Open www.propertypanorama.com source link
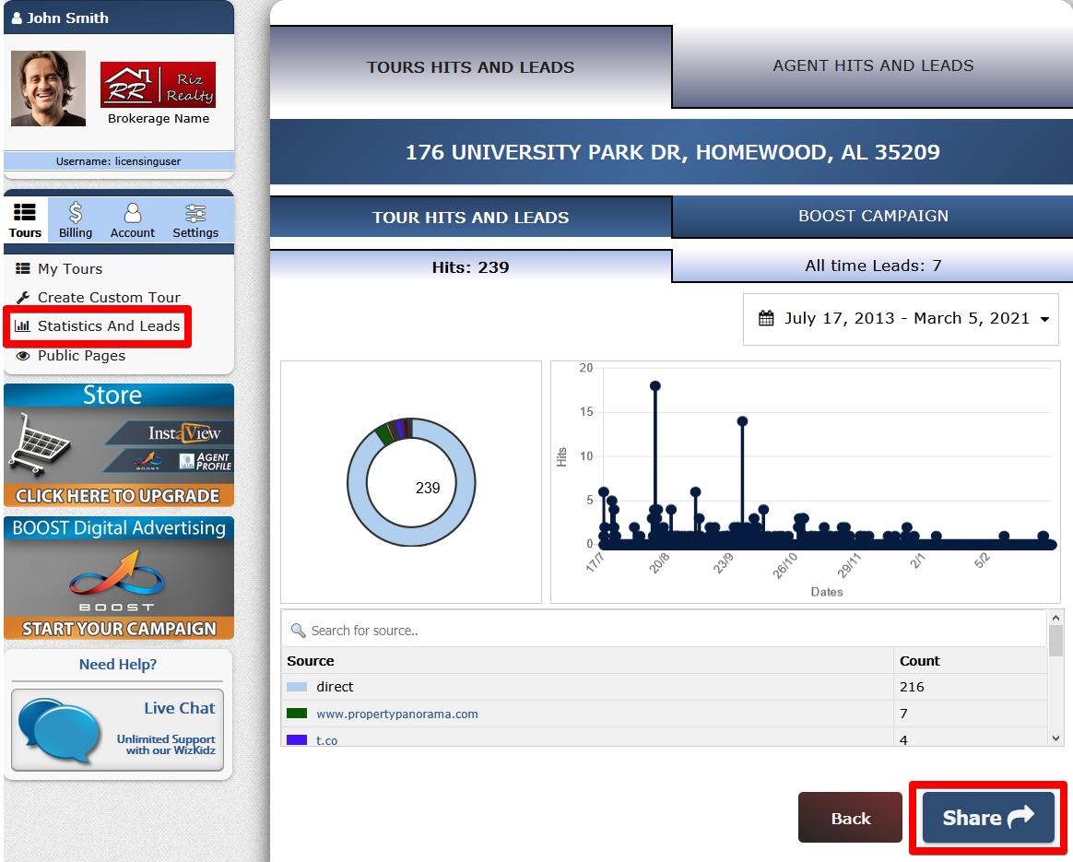 (396, 714)
